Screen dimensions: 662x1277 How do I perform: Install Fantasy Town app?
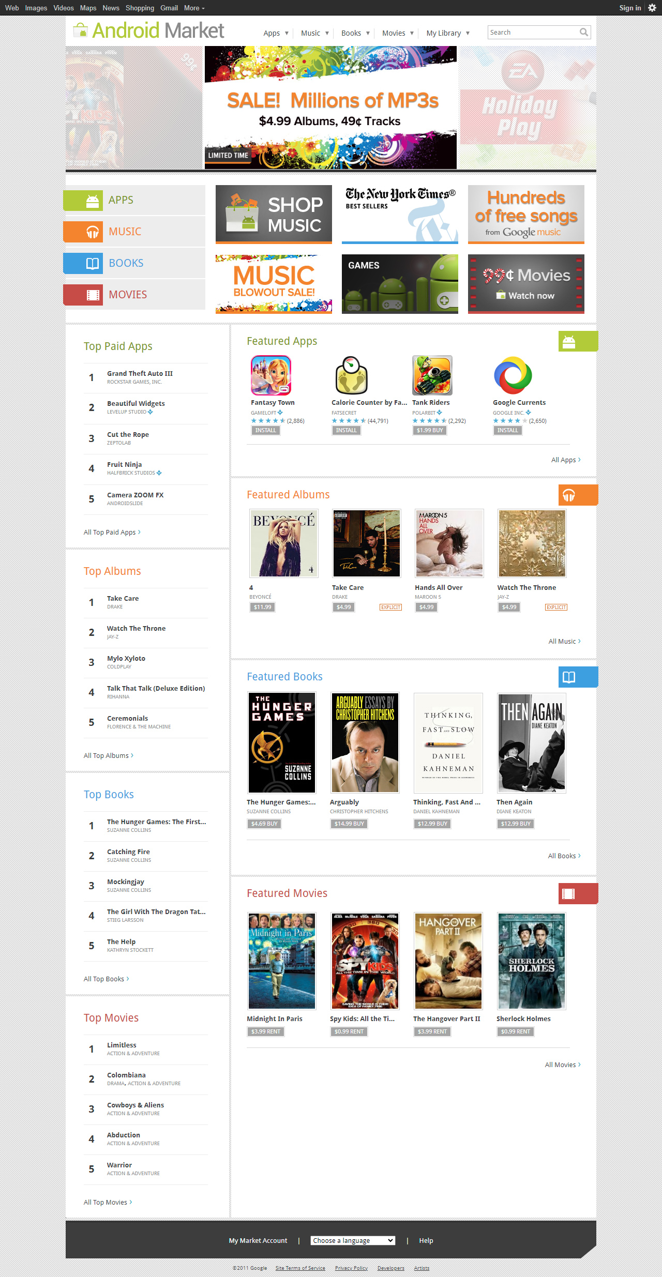pos(265,430)
